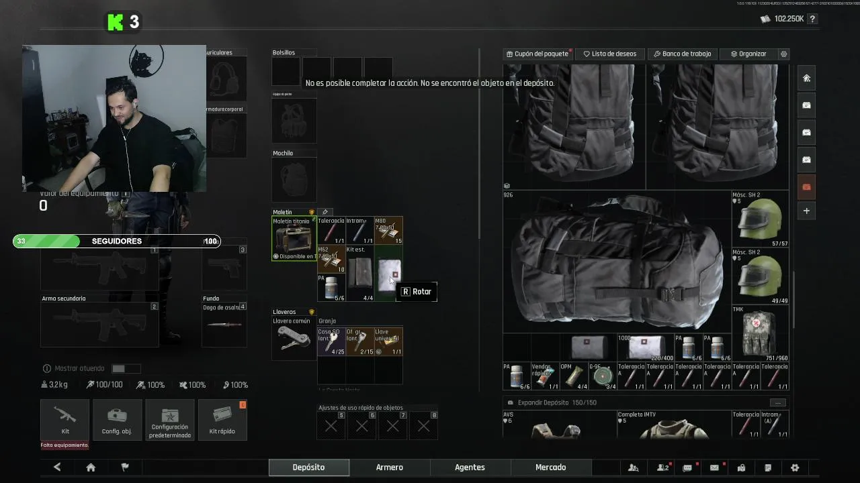Clear quick-use slot 8
The height and width of the screenshot is (483, 860).
(424, 425)
